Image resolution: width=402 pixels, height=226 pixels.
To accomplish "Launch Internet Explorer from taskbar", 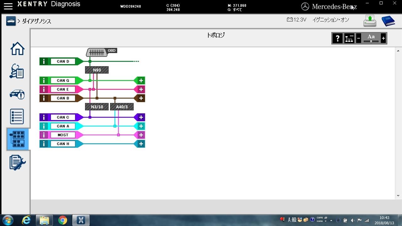I will tap(26, 220).
